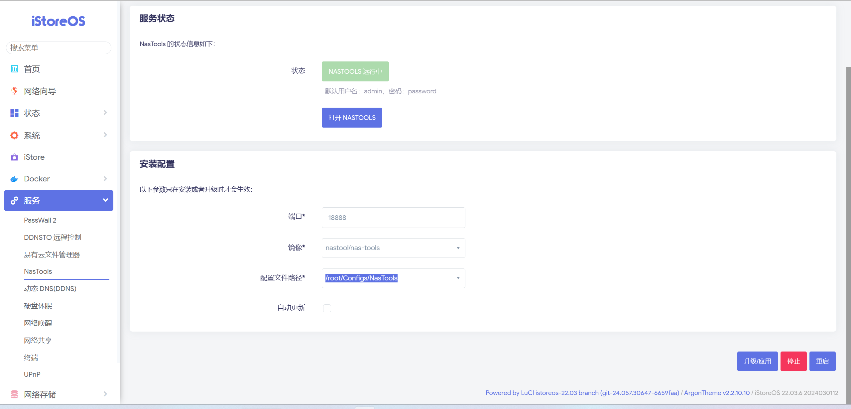The width and height of the screenshot is (851, 409).
Task: Click the orange system gear icon
Action: tap(14, 135)
